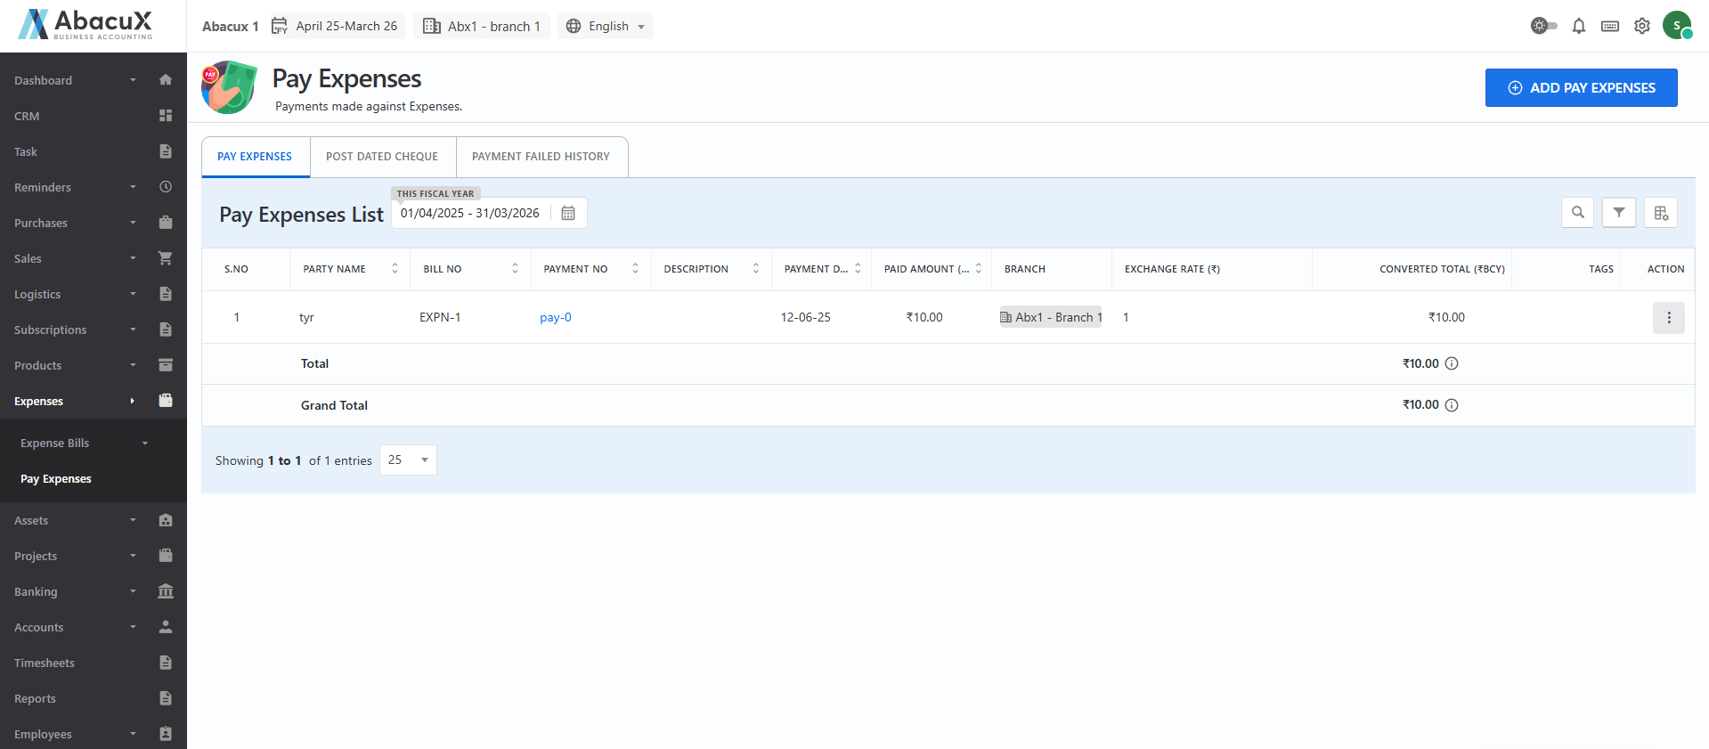This screenshot has width=1709, height=749.
Task: Open the column settings table icon
Action: tap(1660, 213)
